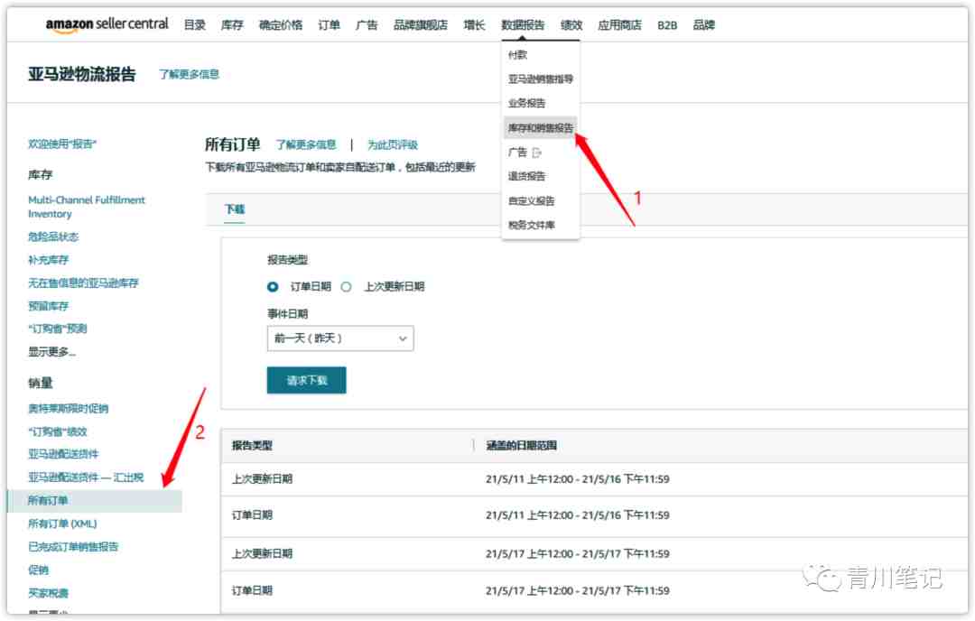Choose 税务文件库 from the dropdown menu
Image resolution: width=975 pixels, height=621 pixels.
click(x=531, y=225)
